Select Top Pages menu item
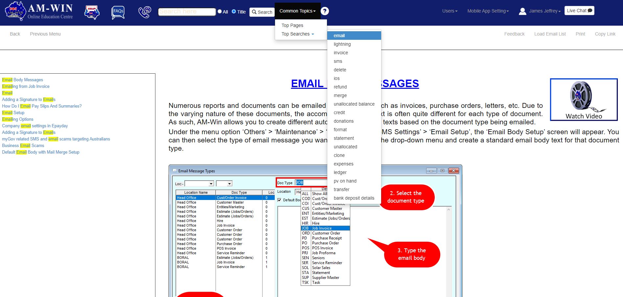The image size is (623, 297). pos(292,25)
